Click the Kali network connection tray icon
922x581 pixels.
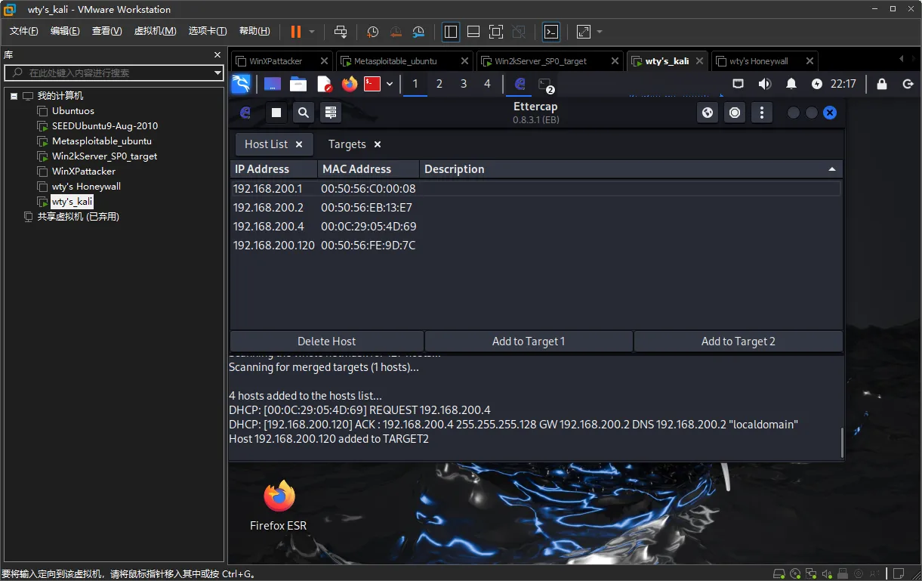click(739, 84)
